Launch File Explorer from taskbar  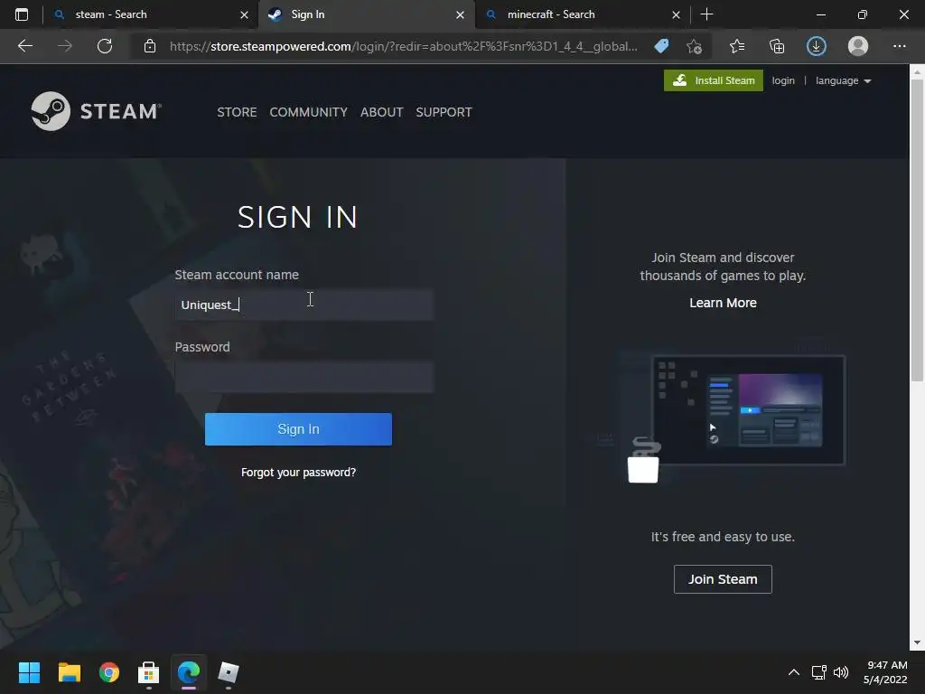click(69, 672)
